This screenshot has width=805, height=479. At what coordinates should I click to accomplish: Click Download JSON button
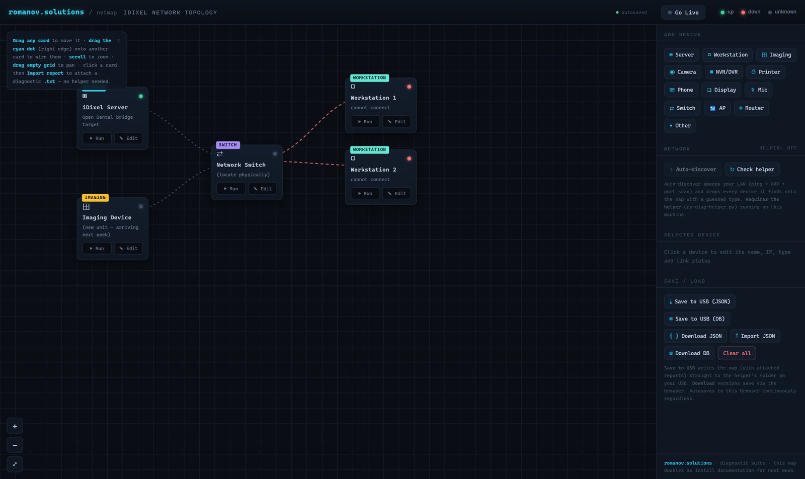[x=695, y=336]
